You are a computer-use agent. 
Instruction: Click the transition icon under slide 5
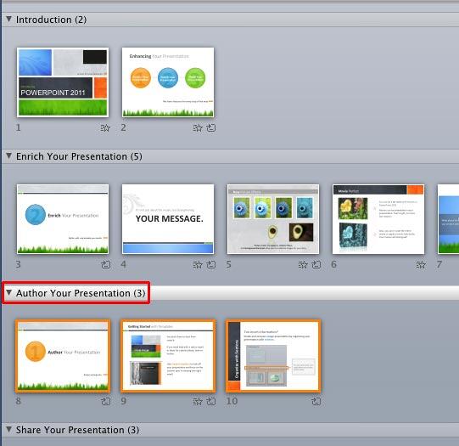(x=316, y=264)
